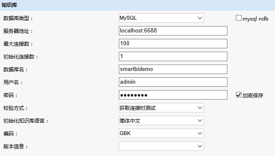Image resolution: width=275 pixels, height=156 pixels.
Task: Click the 数据库名 label
Action: pyautogui.click(x=15, y=70)
